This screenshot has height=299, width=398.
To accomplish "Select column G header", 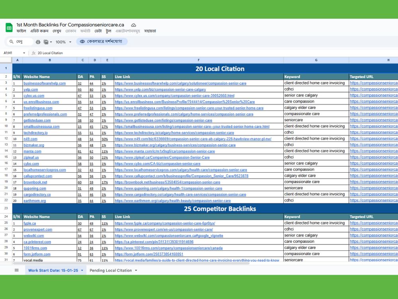I will coord(316,60).
